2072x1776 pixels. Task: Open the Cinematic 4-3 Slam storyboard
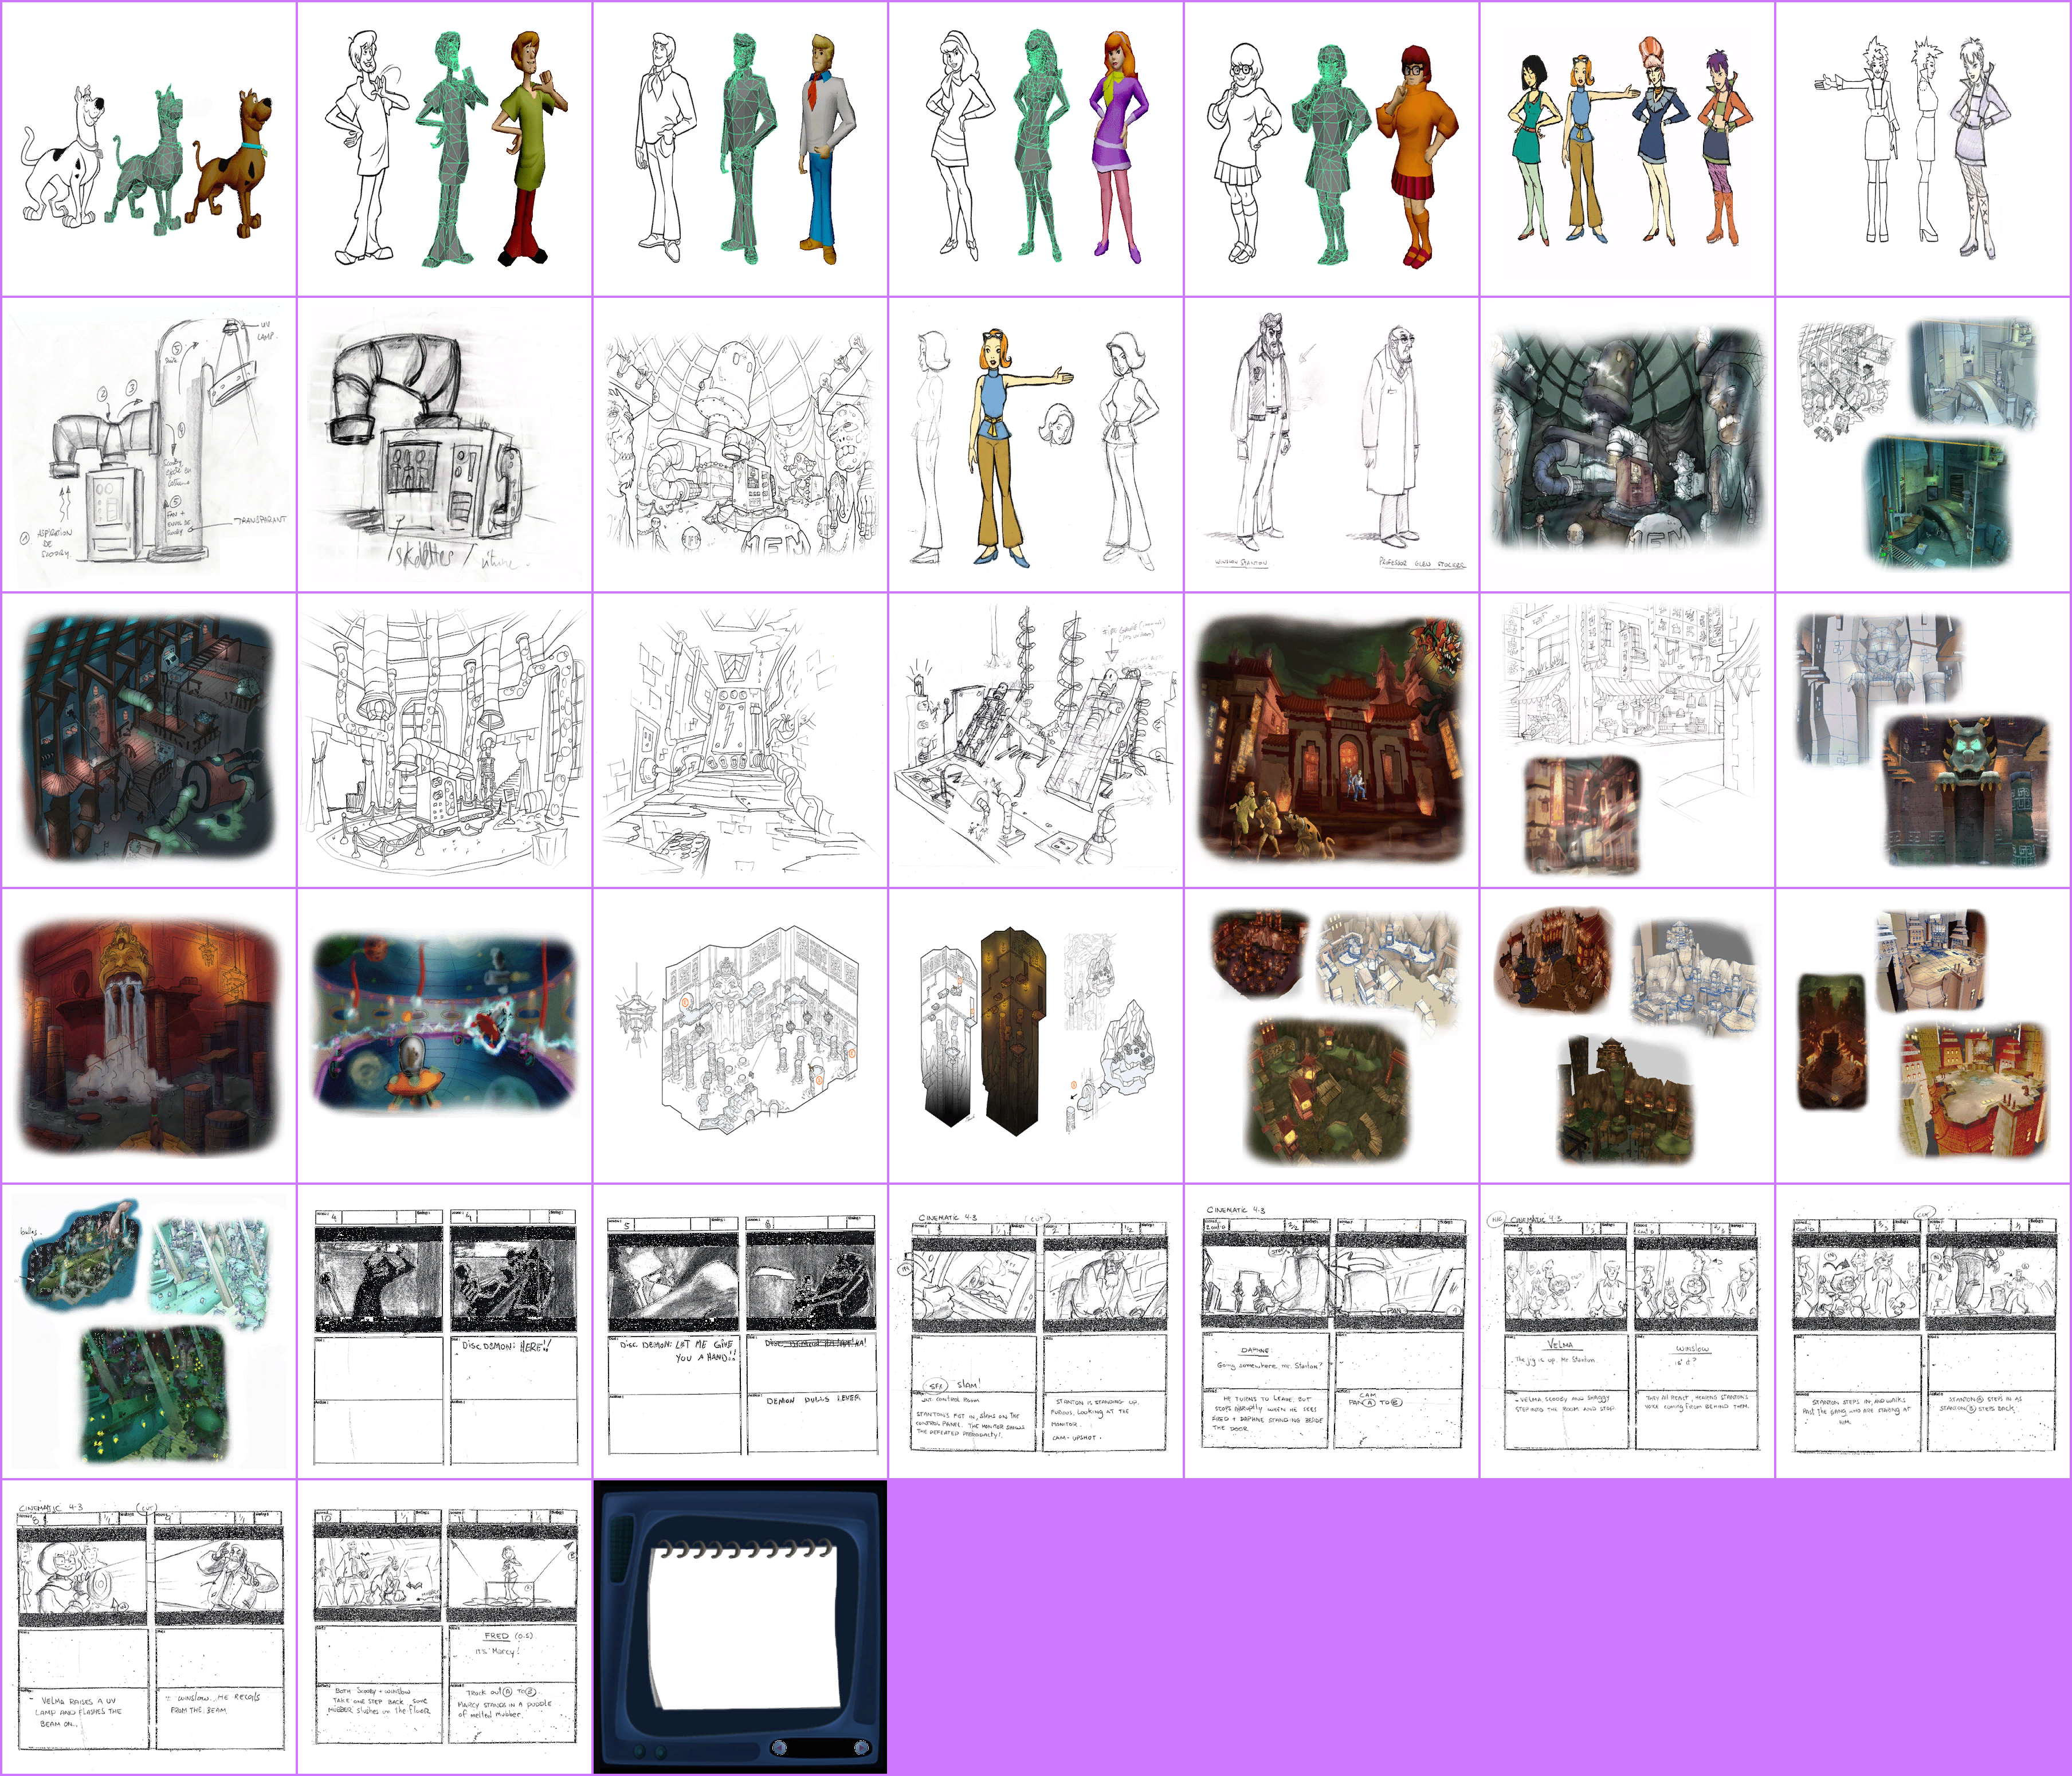tap(1036, 1332)
